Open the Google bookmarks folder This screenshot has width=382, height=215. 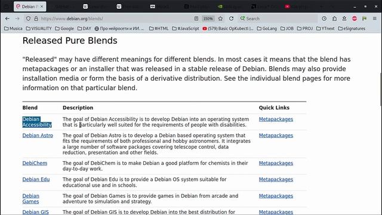(x=64, y=29)
